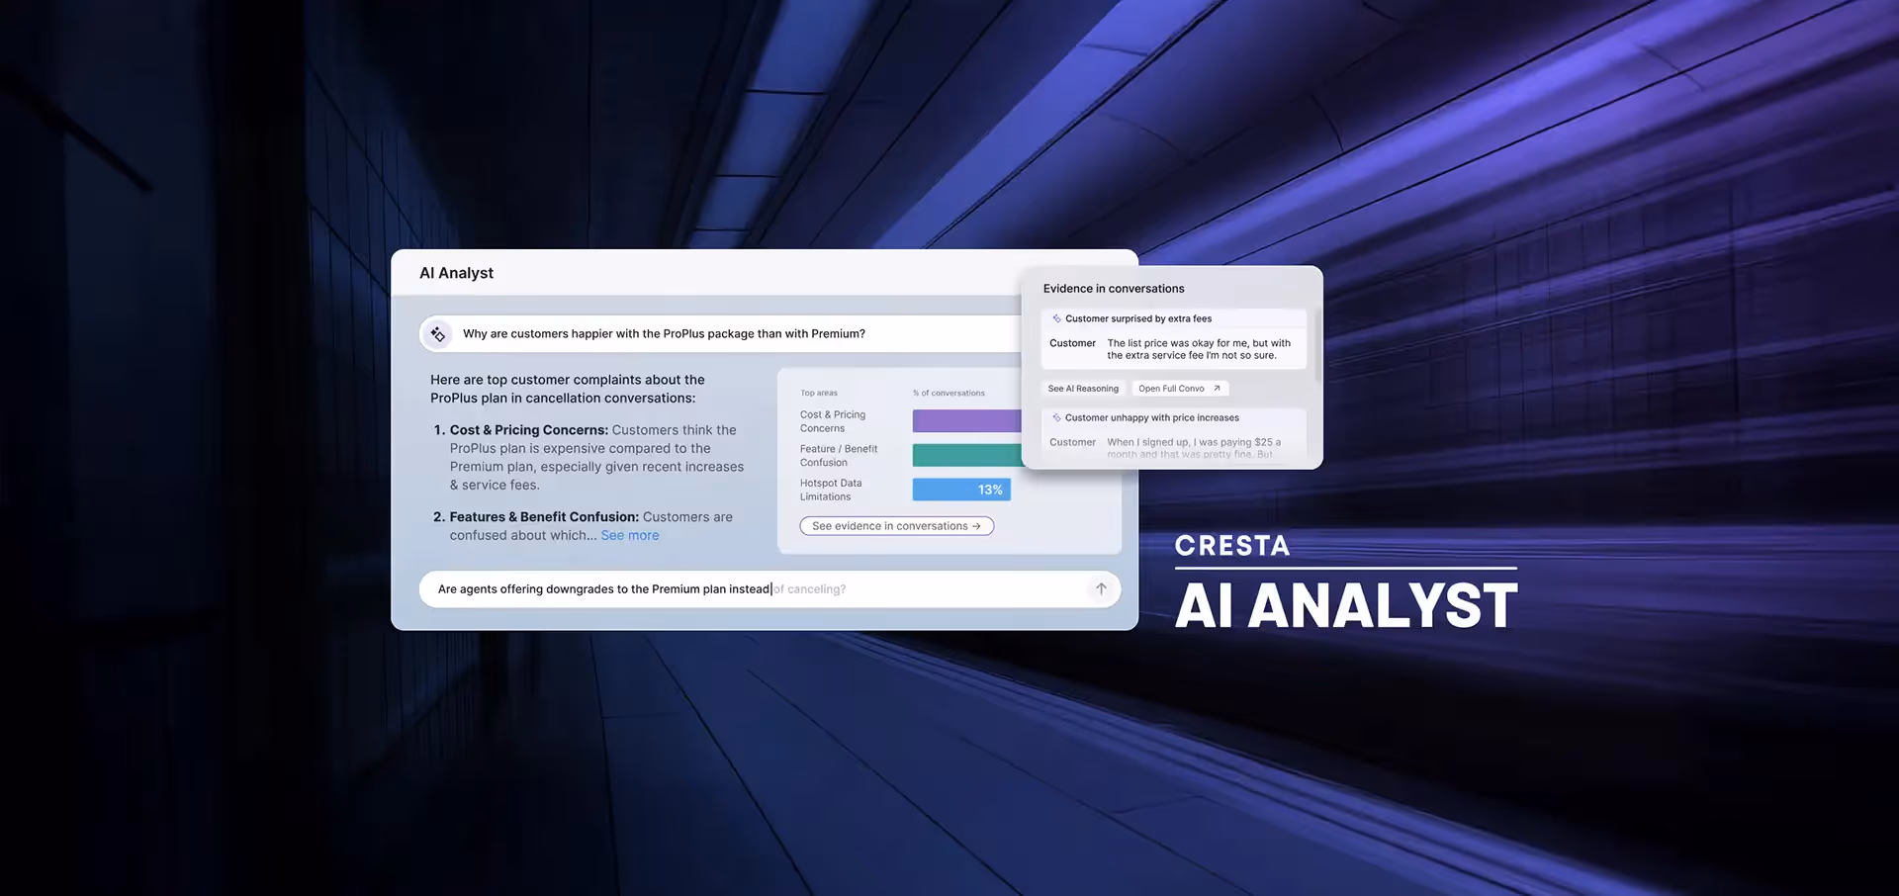Click 'Here are top customer complaints' intro text
The image size is (1899, 896).
pyautogui.click(x=568, y=389)
